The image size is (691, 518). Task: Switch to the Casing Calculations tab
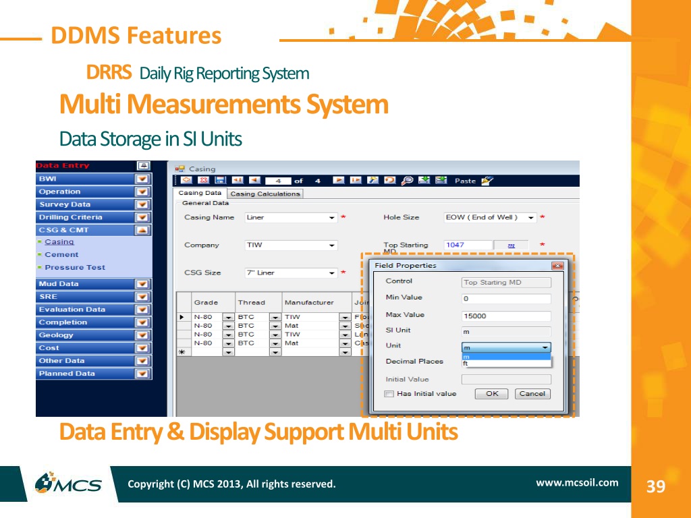(265, 194)
